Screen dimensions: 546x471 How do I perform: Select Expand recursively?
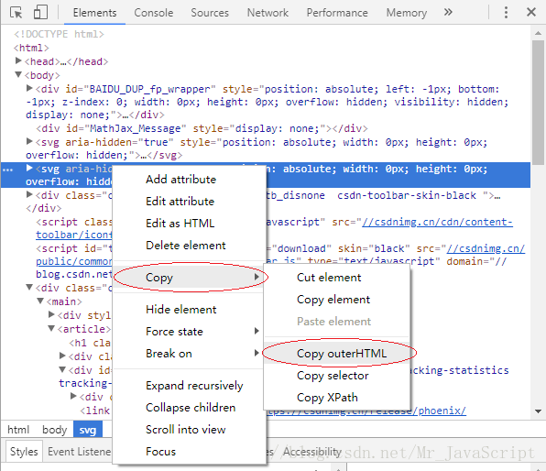pyautogui.click(x=190, y=386)
